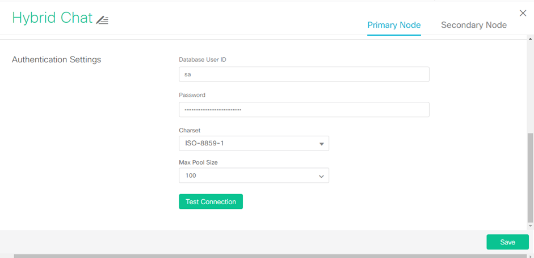Screen dimensions: 534x258
Task: Switch to the Primary Node tab
Action: pos(394,25)
